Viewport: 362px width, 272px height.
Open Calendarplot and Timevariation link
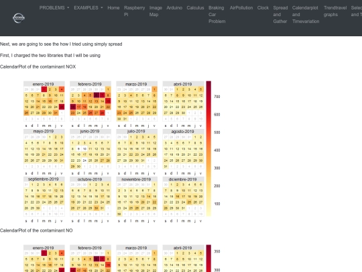point(306,15)
